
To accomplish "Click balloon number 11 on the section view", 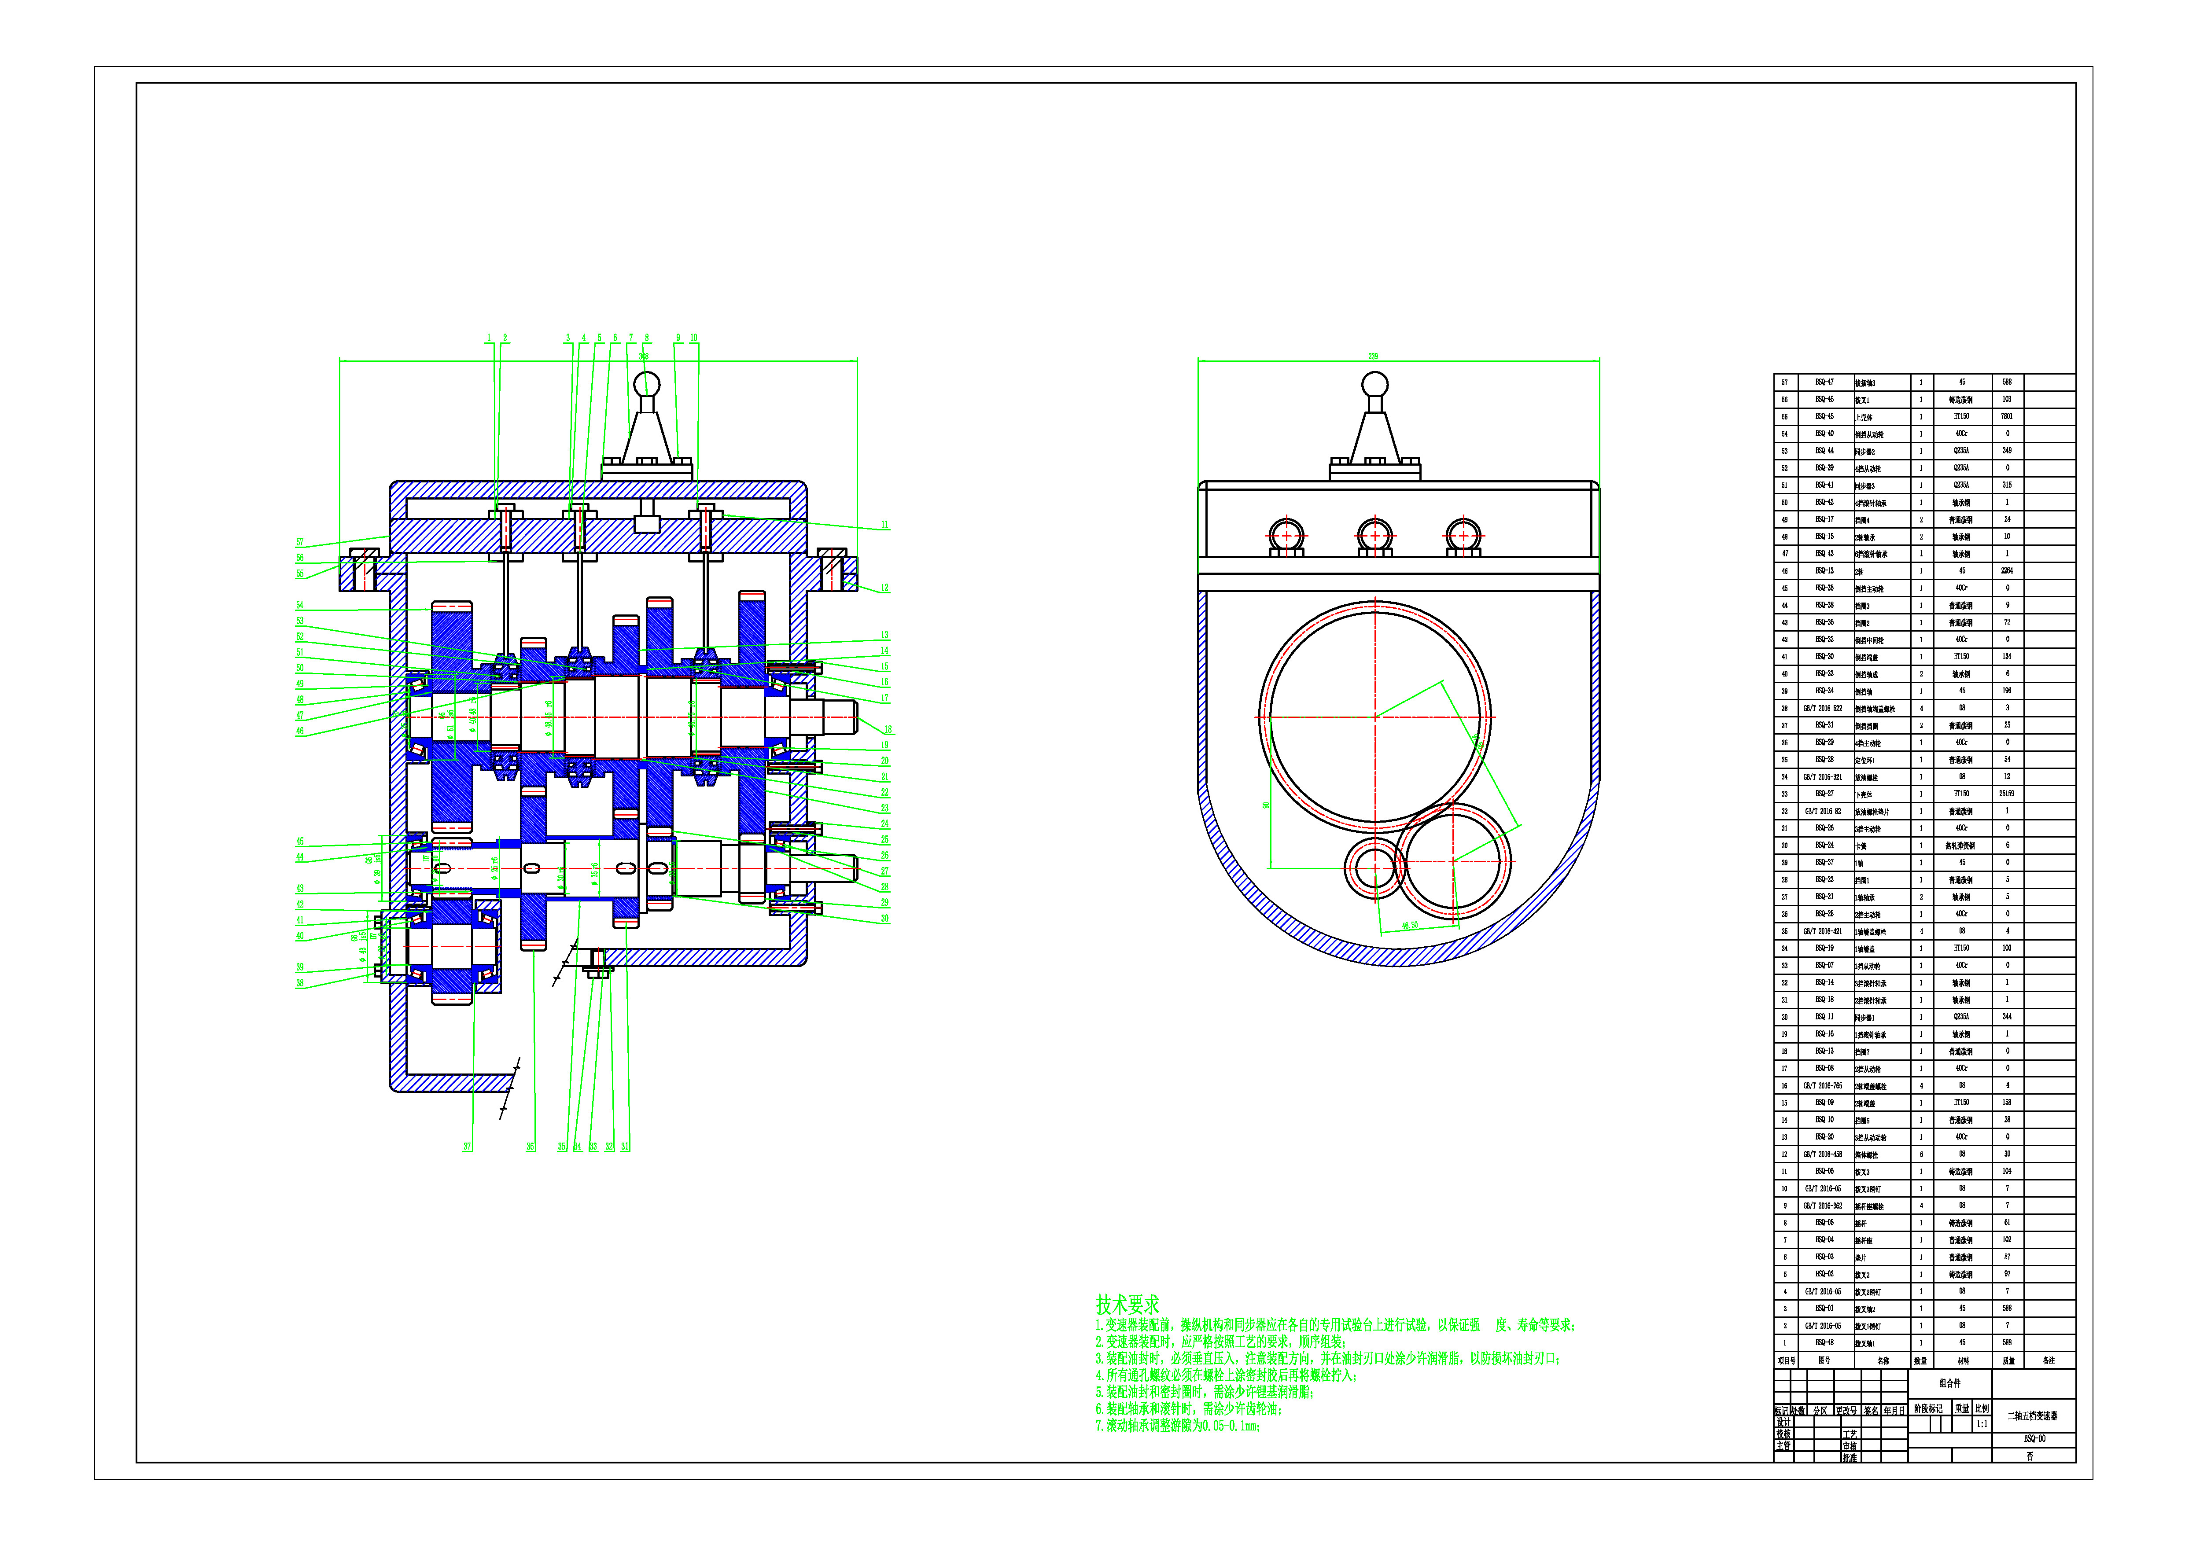I will coord(884,524).
